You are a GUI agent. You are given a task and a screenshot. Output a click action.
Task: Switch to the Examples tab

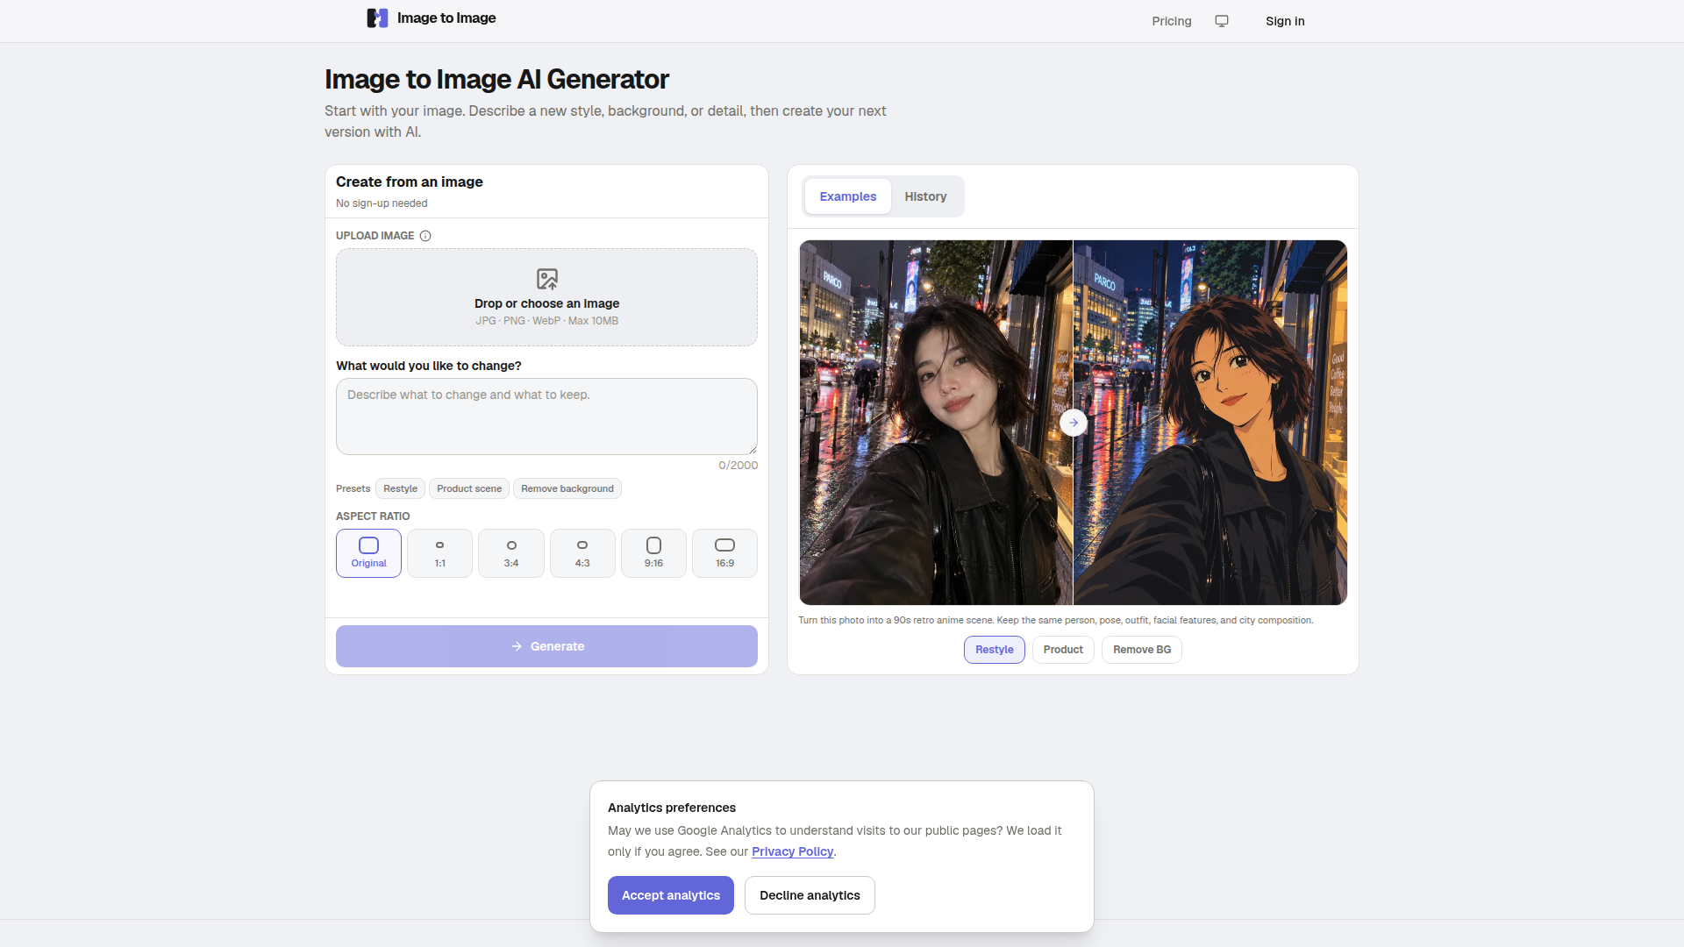[x=848, y=196]
